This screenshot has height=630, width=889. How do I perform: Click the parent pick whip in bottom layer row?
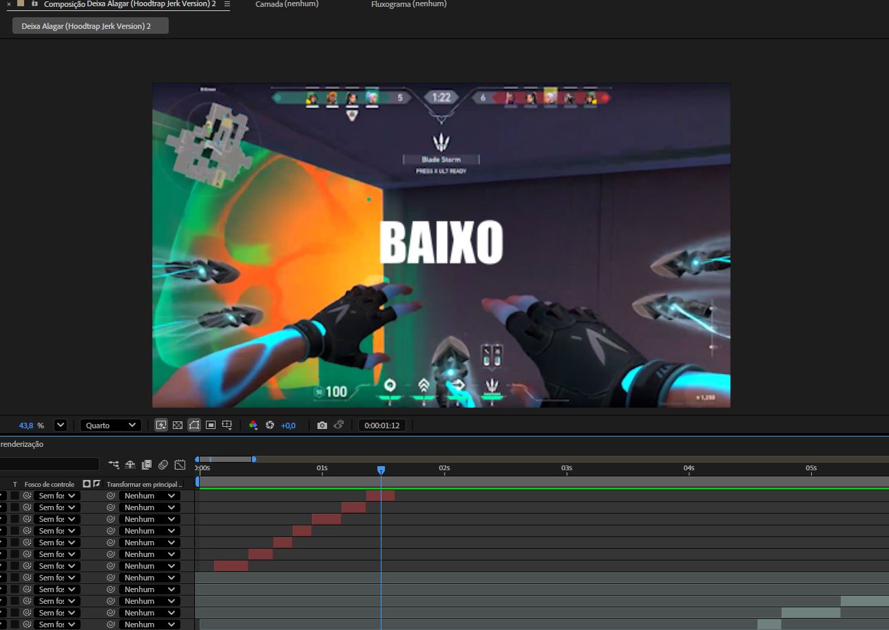pos(111,624)
